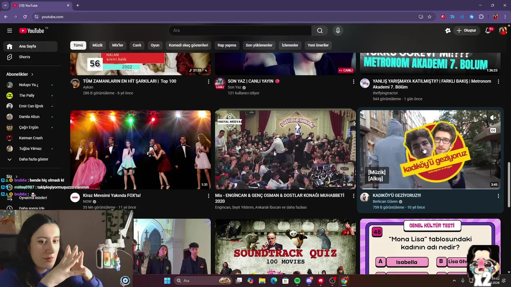
Task: Toggle captions on Kadıköy preview
Action: [x=493, y=130]
